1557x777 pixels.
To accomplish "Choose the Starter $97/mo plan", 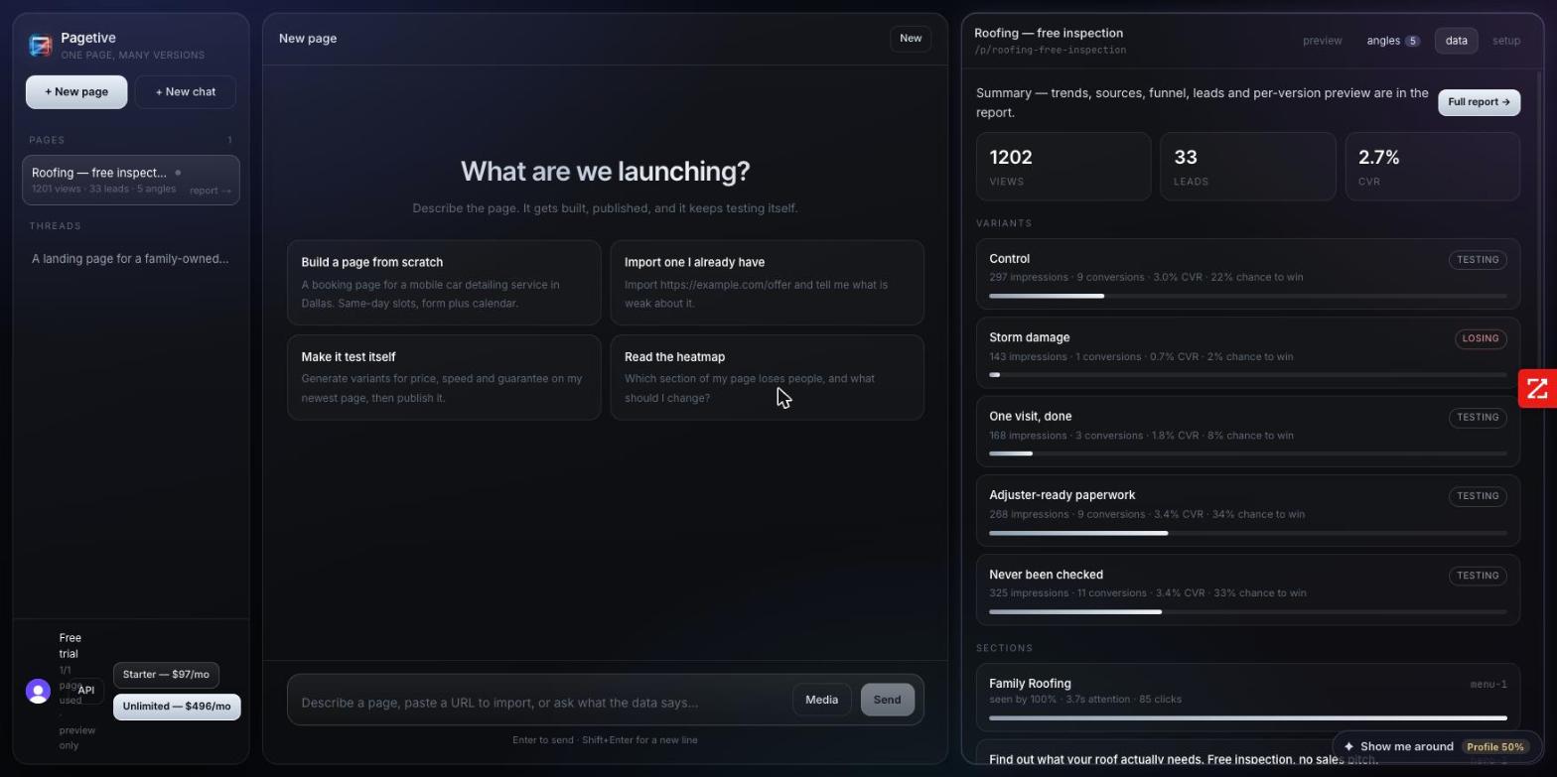I will point(166,675).
